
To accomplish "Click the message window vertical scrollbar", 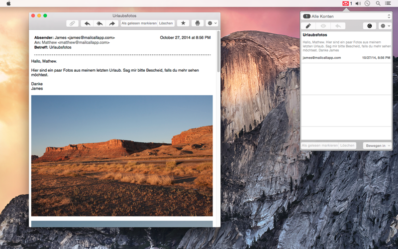I will pyautogui.click(x=218, y=52).
